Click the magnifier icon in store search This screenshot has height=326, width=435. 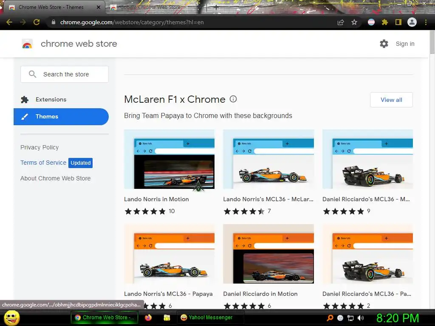[x=32, y=74]
